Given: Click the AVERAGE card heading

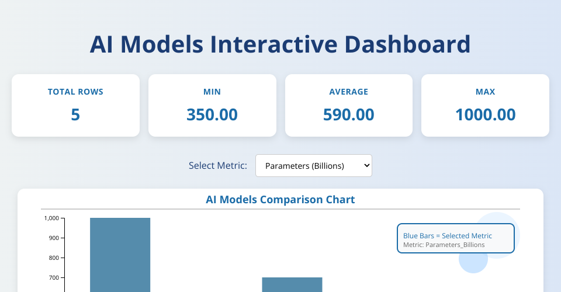Looking at the screenshot, I should 348,92.
